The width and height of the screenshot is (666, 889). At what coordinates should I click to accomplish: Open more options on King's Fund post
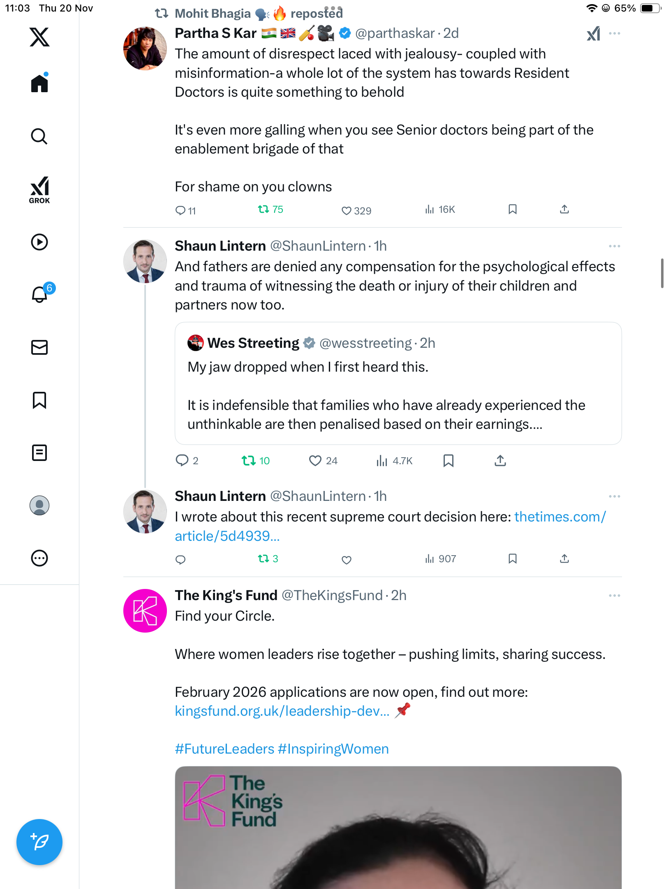(614, 596)
